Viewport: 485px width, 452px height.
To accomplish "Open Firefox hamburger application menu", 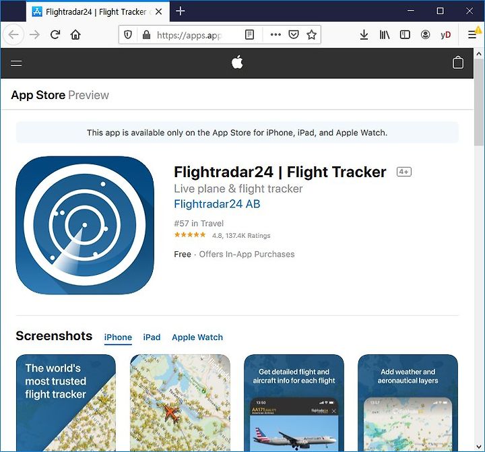I will tap(472, 34).
